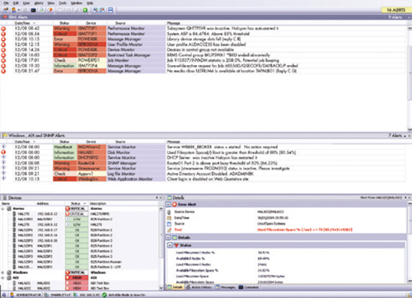Open the File menu
412x298 pixels.
6,3
